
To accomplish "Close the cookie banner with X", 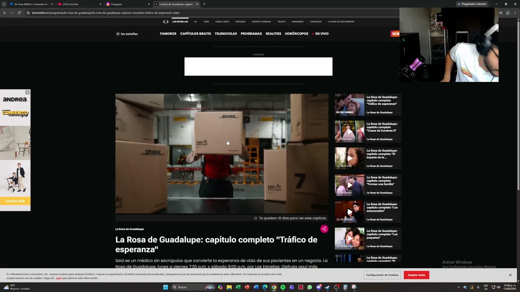I will (510, 275).
